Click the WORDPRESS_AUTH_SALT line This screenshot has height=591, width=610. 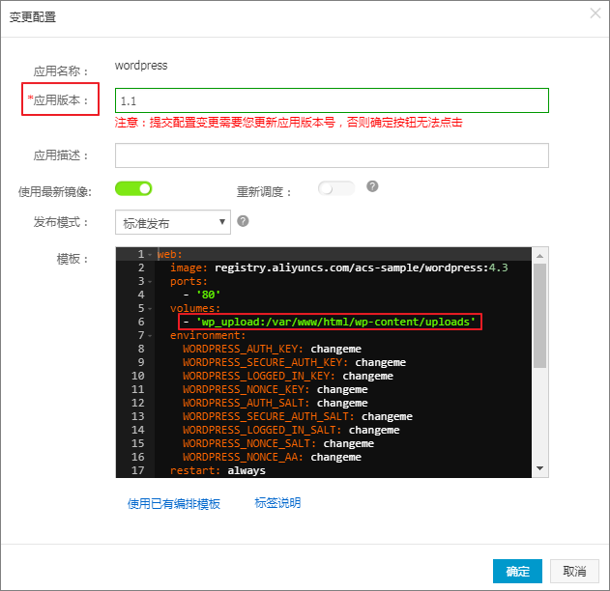pyautogui.click(x=276, y=403)
